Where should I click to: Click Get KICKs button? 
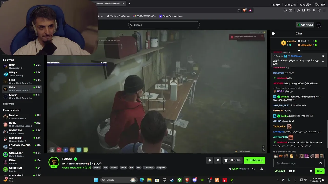pyautogui.click(x=305, y=25)
